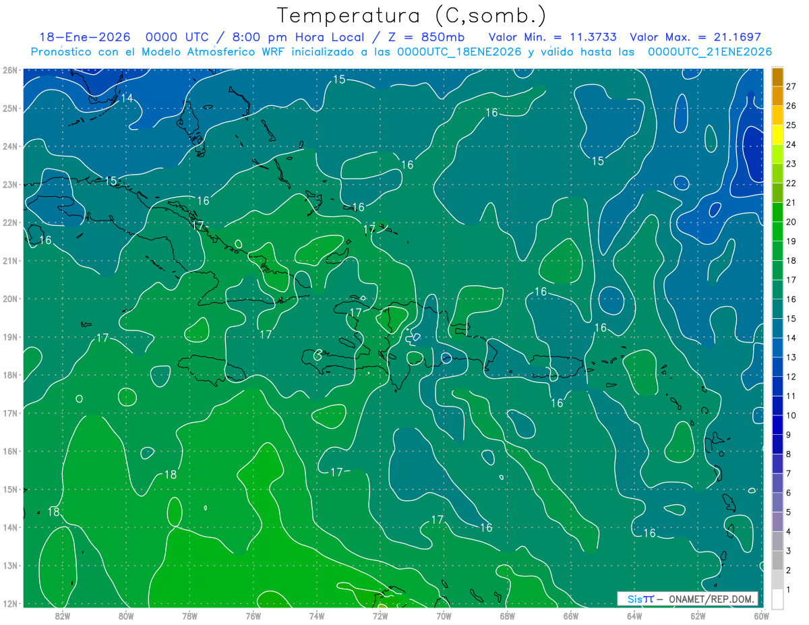Click the purple swatch near scale value 4

click(777, 521)
